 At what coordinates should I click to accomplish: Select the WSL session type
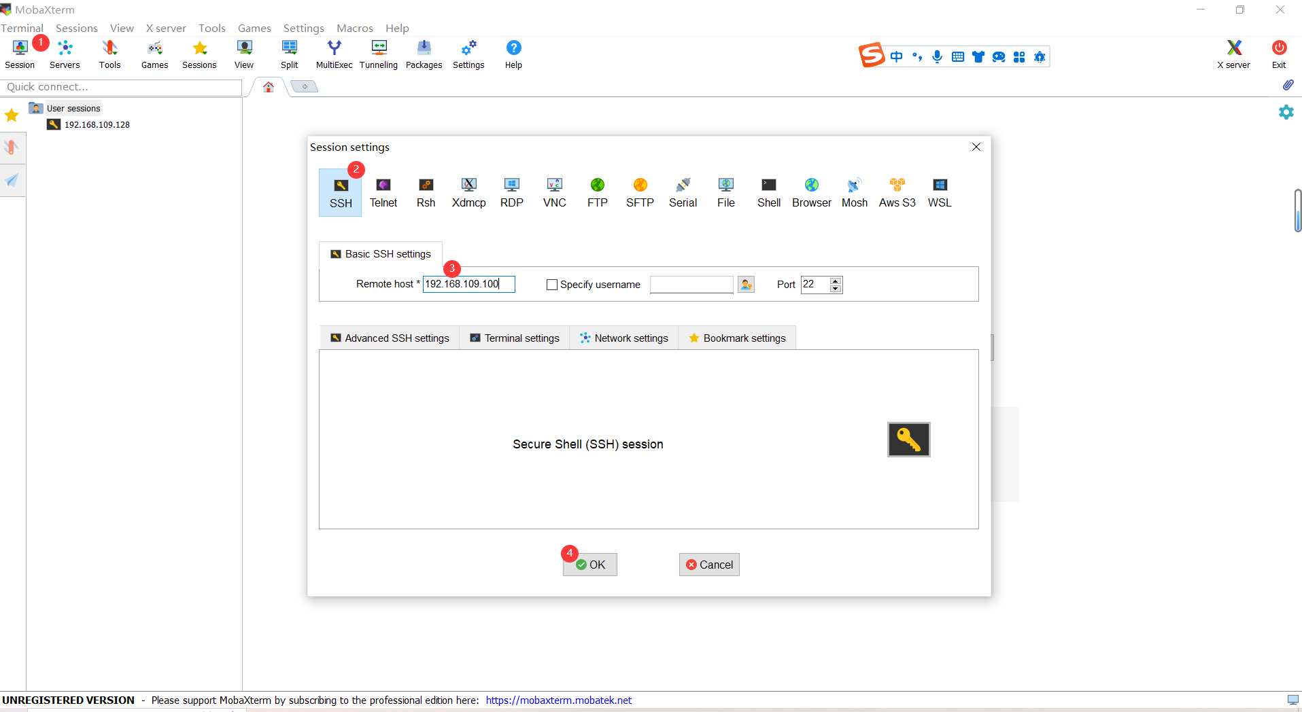(x=940, y=193)
